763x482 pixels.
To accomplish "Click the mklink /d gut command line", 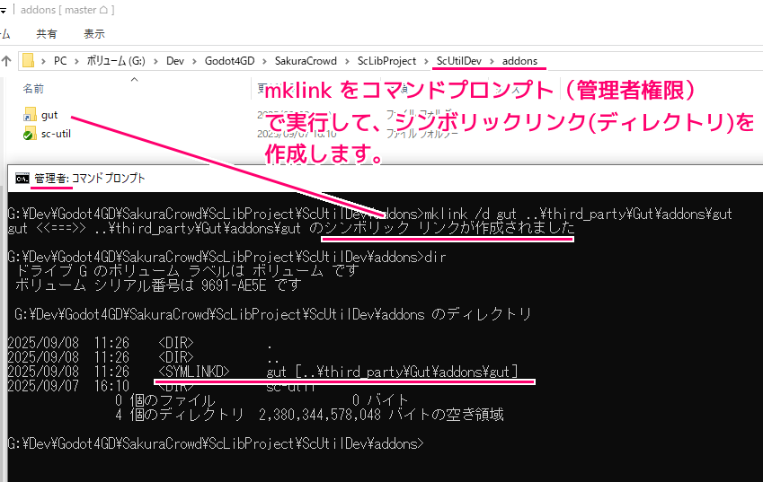I will [x=370, y=214].
